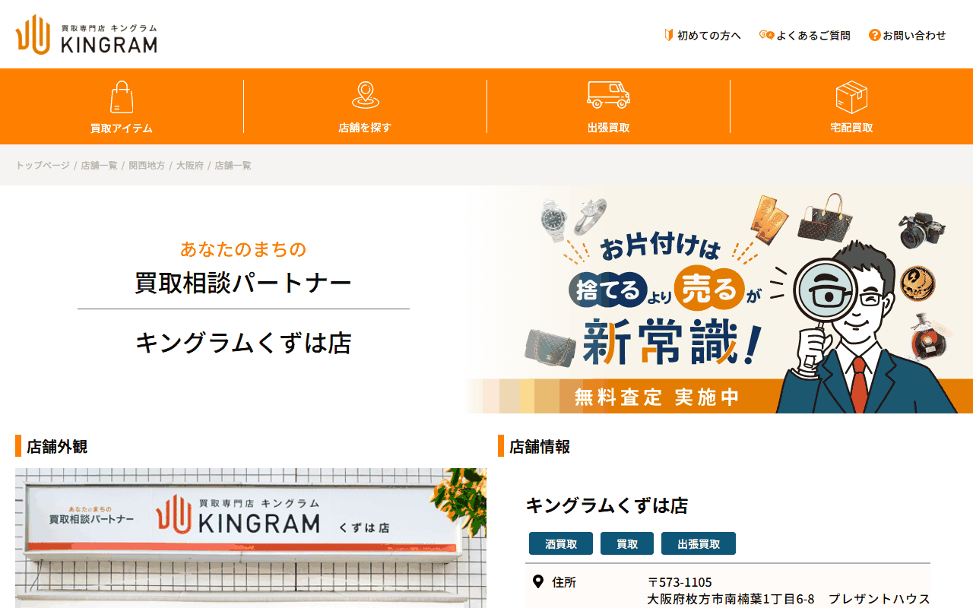Click the location pin icon next to 住所
973x608 pixels.
(538, 582)
